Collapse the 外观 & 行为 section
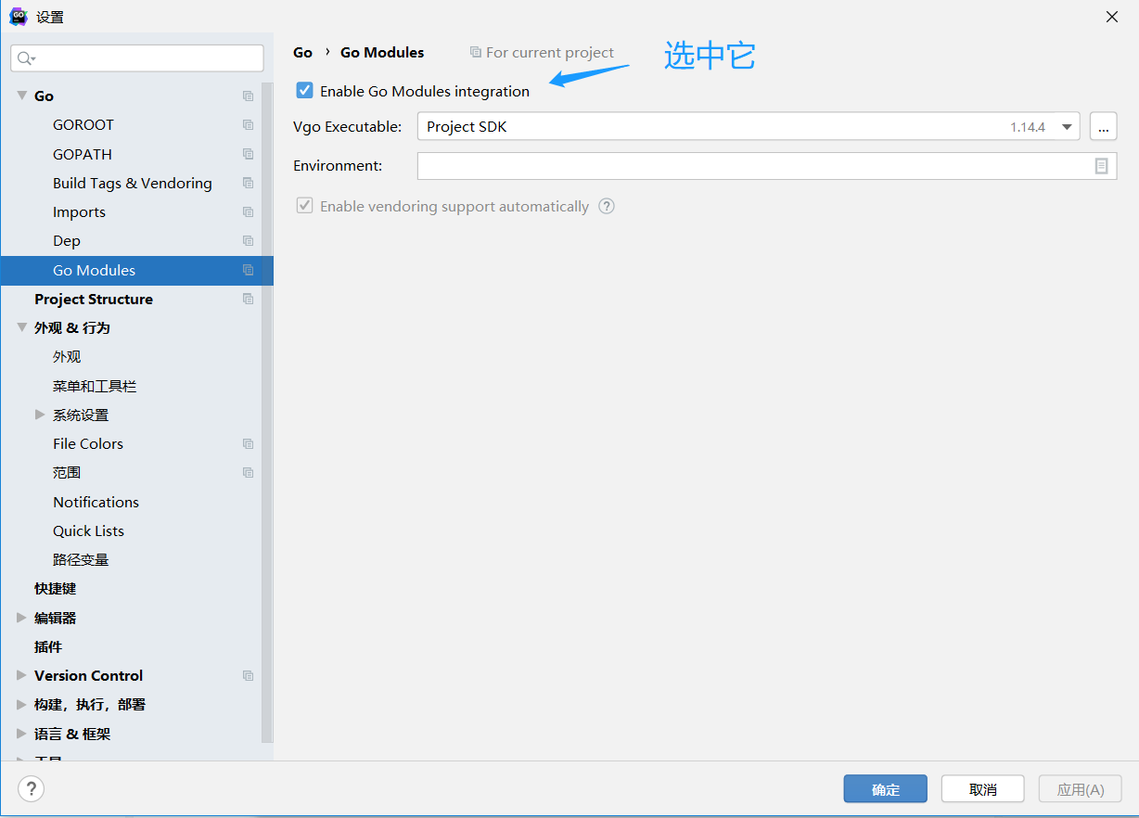 21,327
